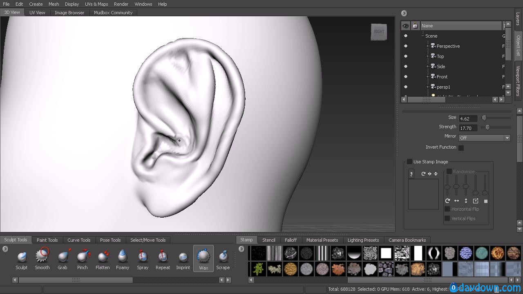Open the Mesh menu
The height and width of the screenshot is (294, 523).
54,4
